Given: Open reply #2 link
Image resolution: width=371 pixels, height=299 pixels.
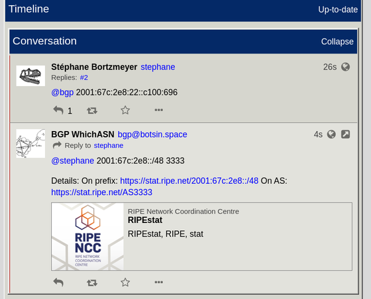Looking at the screenshot, I should 83,77.
